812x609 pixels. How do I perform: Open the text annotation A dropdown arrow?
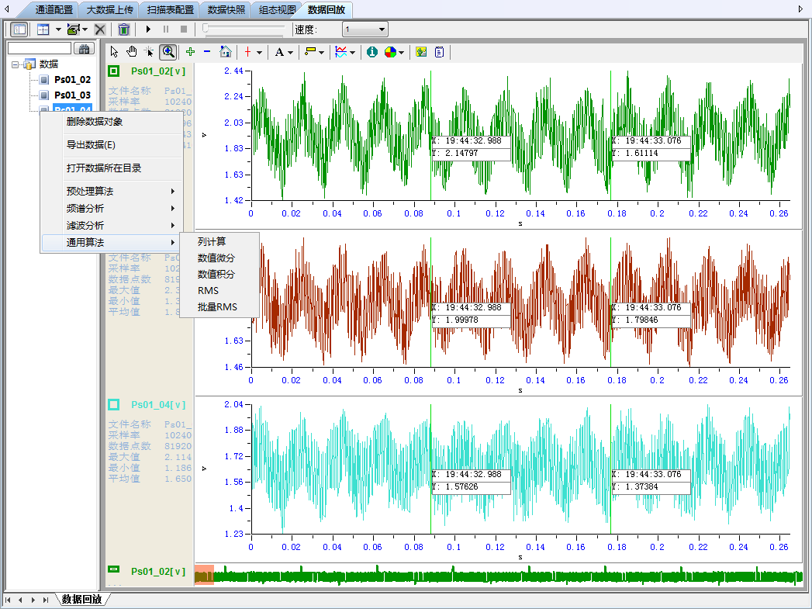click(x=291, y=52)
